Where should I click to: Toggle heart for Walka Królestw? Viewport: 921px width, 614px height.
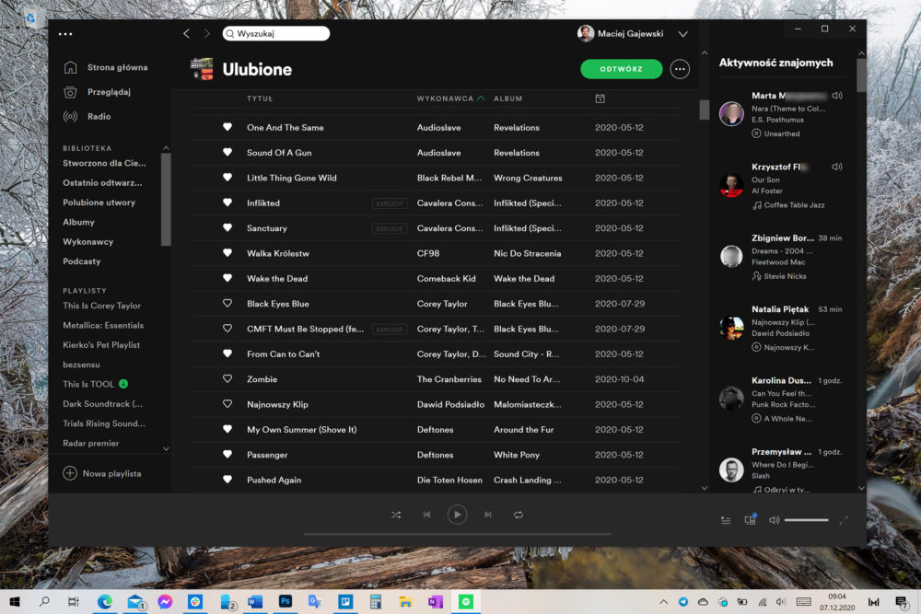227,253
